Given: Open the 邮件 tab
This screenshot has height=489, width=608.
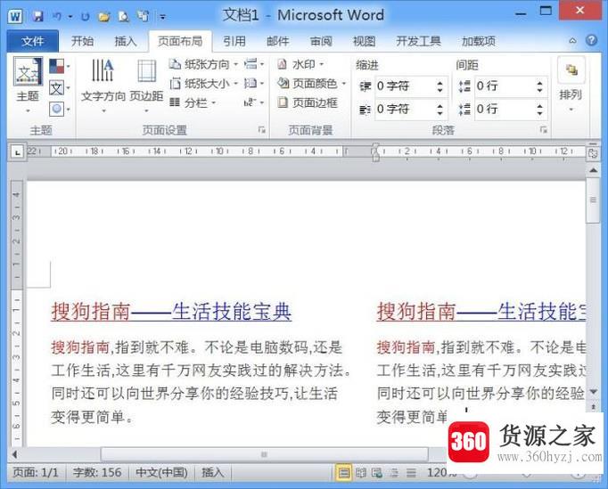Looking at the screenshot, I should click(x=277, y=41).
